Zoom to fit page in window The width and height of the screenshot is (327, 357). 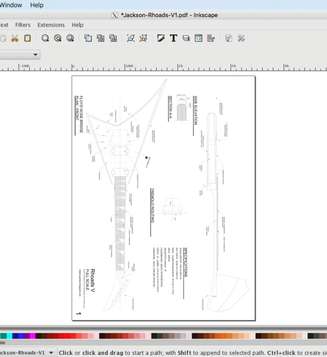pyautogui.click(x=70, y=38)
